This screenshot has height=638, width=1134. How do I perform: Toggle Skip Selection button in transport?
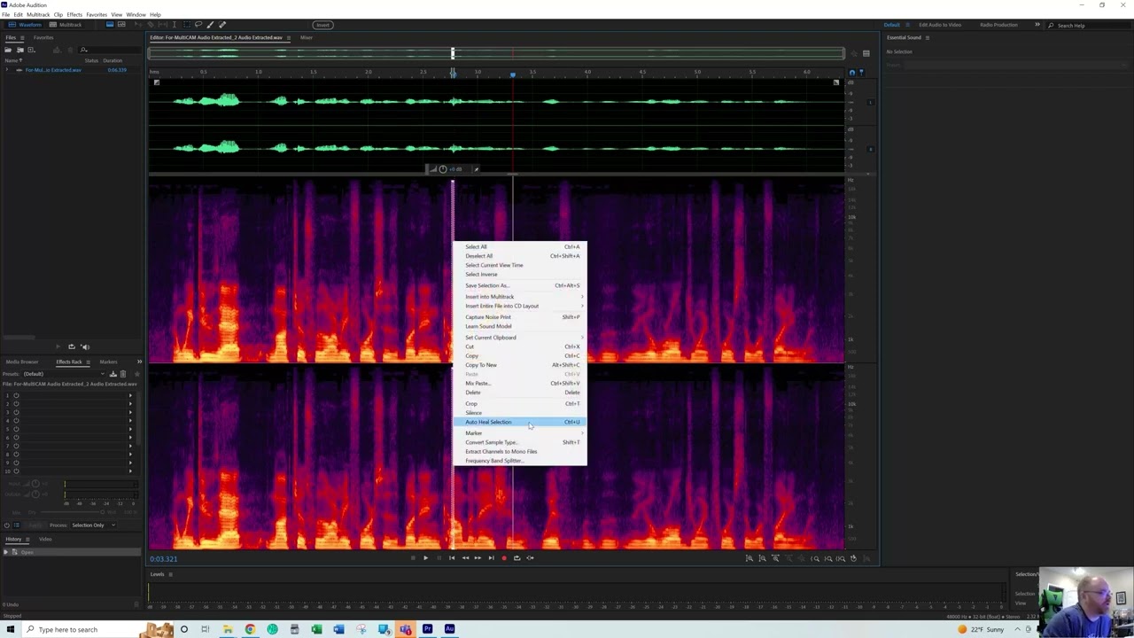tap(530, 558)
